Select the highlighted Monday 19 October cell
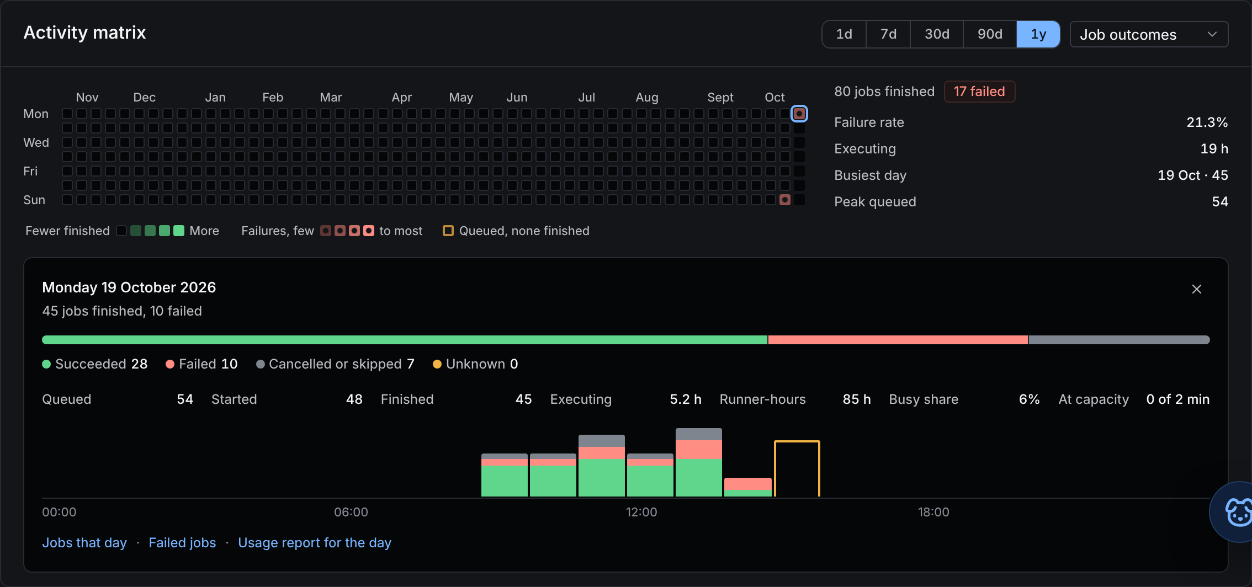 pos(799,114)
